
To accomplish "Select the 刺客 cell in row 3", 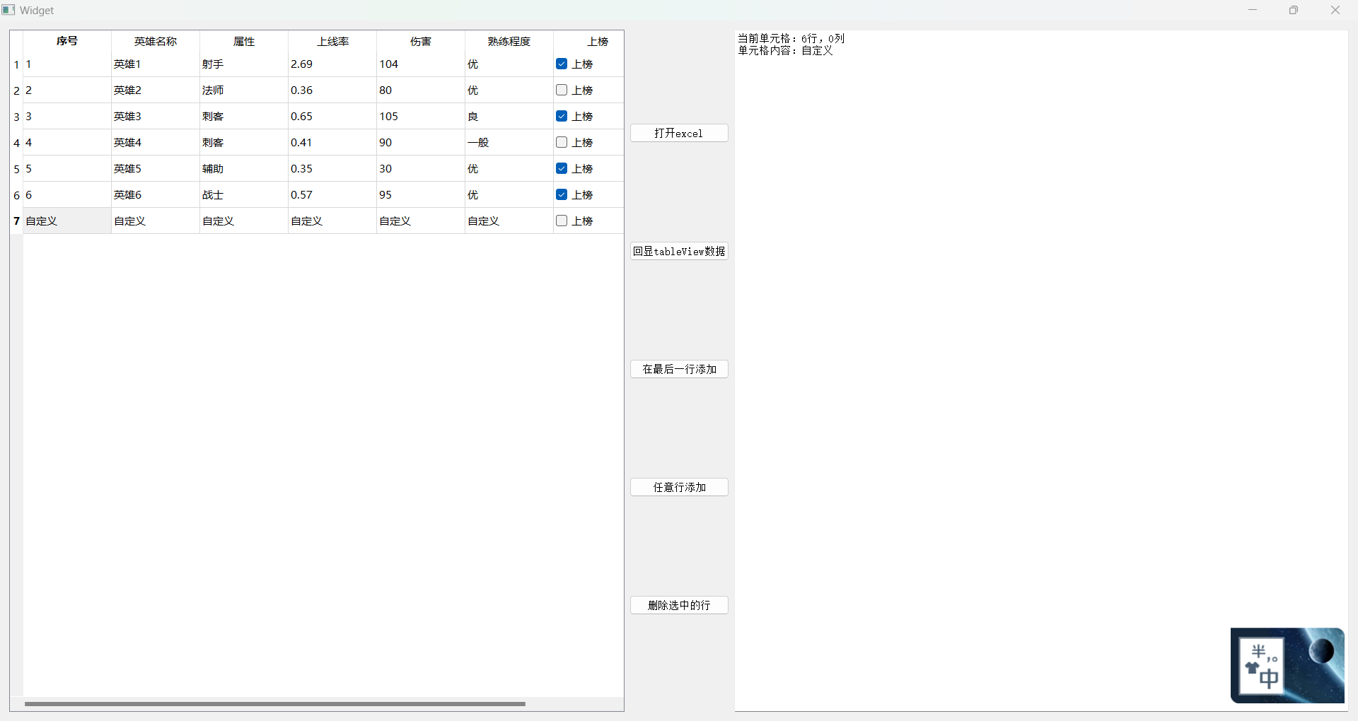I will click(x=213, y=116).
